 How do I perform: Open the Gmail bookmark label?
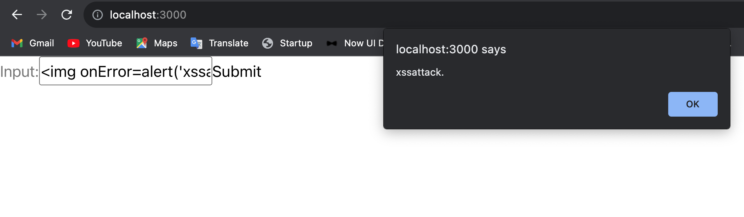click(42, 43)
